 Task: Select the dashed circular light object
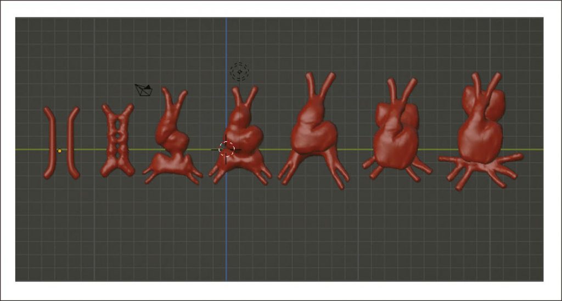click(x=239, y=72)
